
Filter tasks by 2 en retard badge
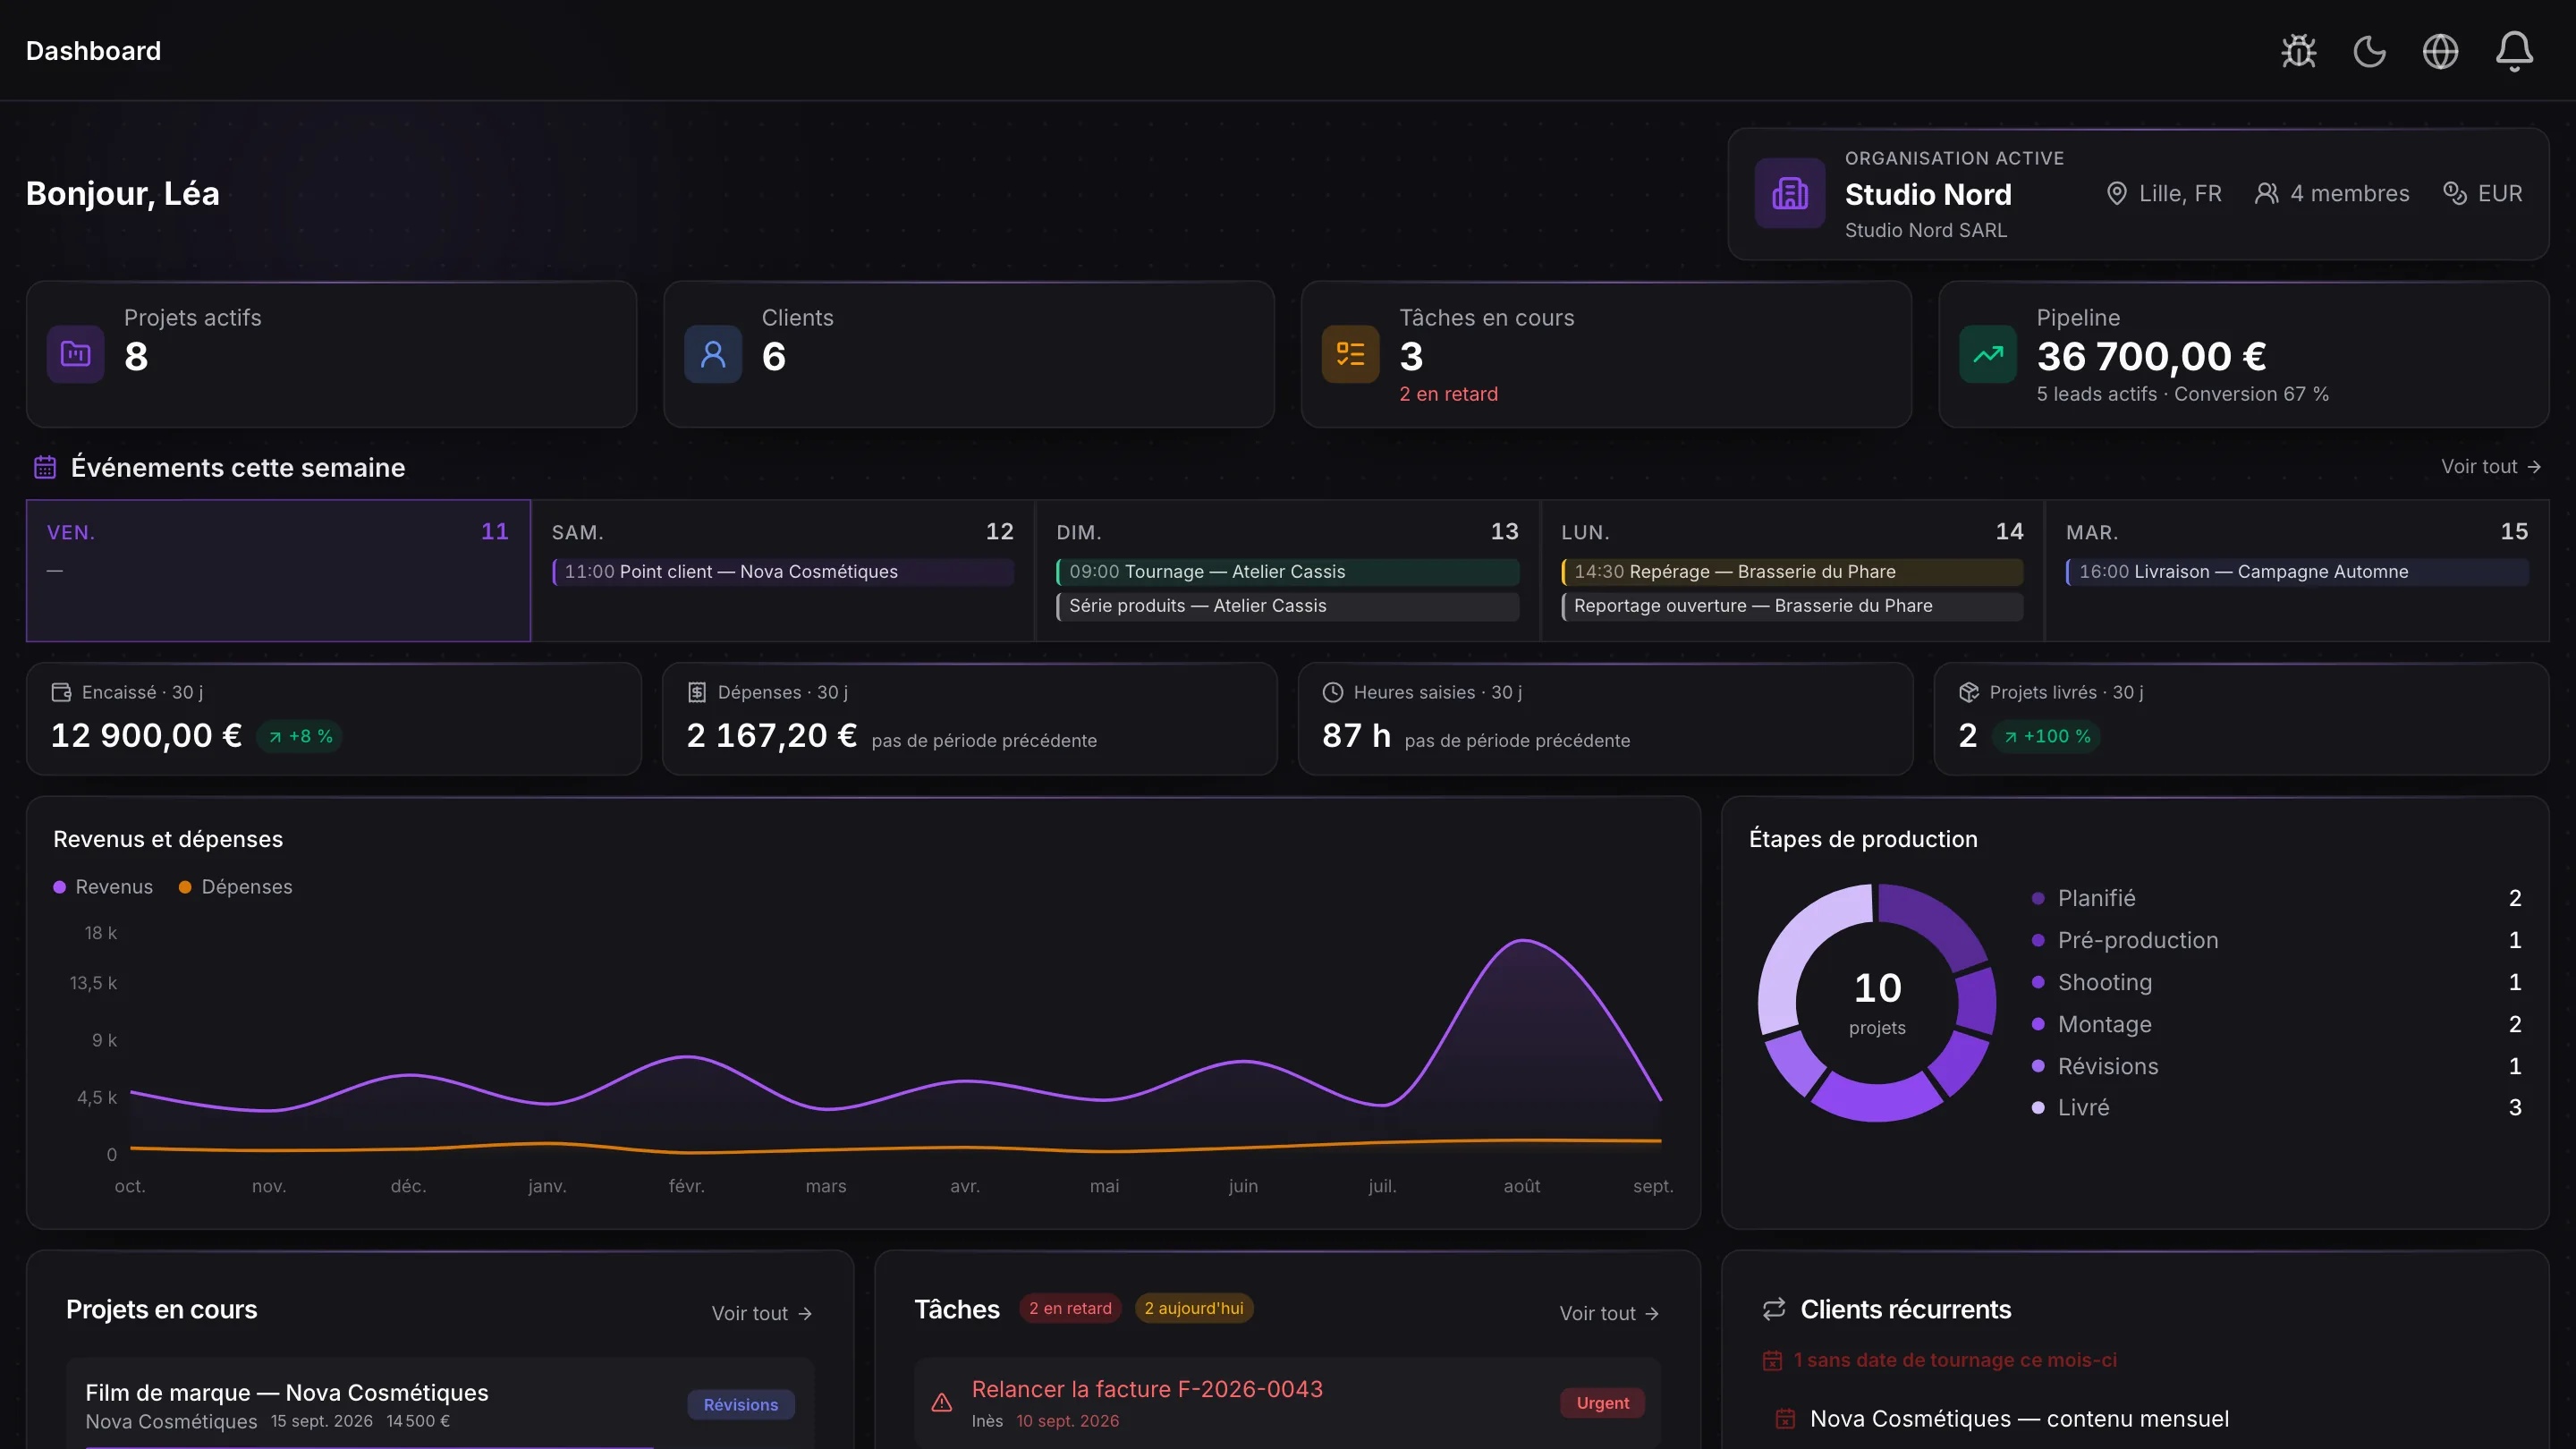pyautogui.click(x=1070, y=1308)
